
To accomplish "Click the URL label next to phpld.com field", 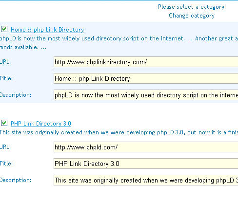I will (x=5, y=147).
